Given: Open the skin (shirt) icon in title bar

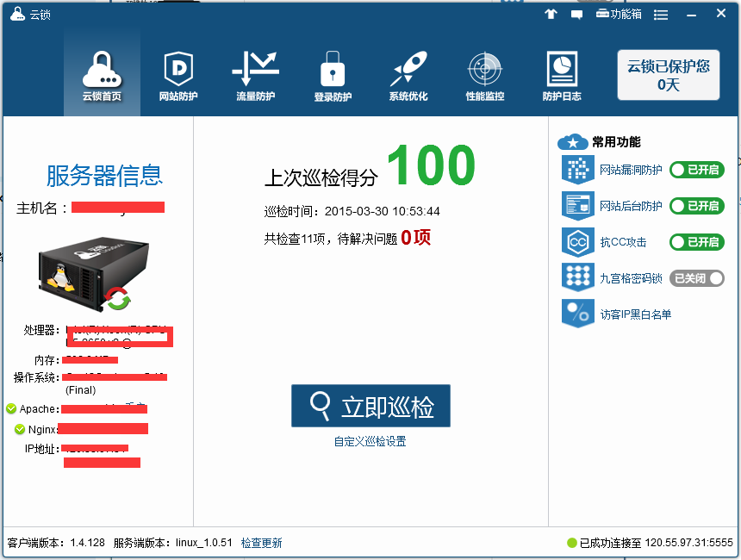Looking at the screenshot, I should point(551,15).
